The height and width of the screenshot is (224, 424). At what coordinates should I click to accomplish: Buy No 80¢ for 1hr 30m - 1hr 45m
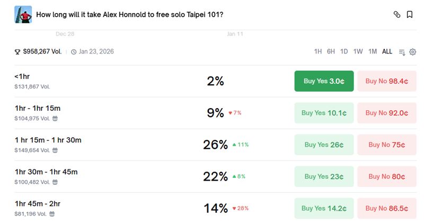coord(386,176)
